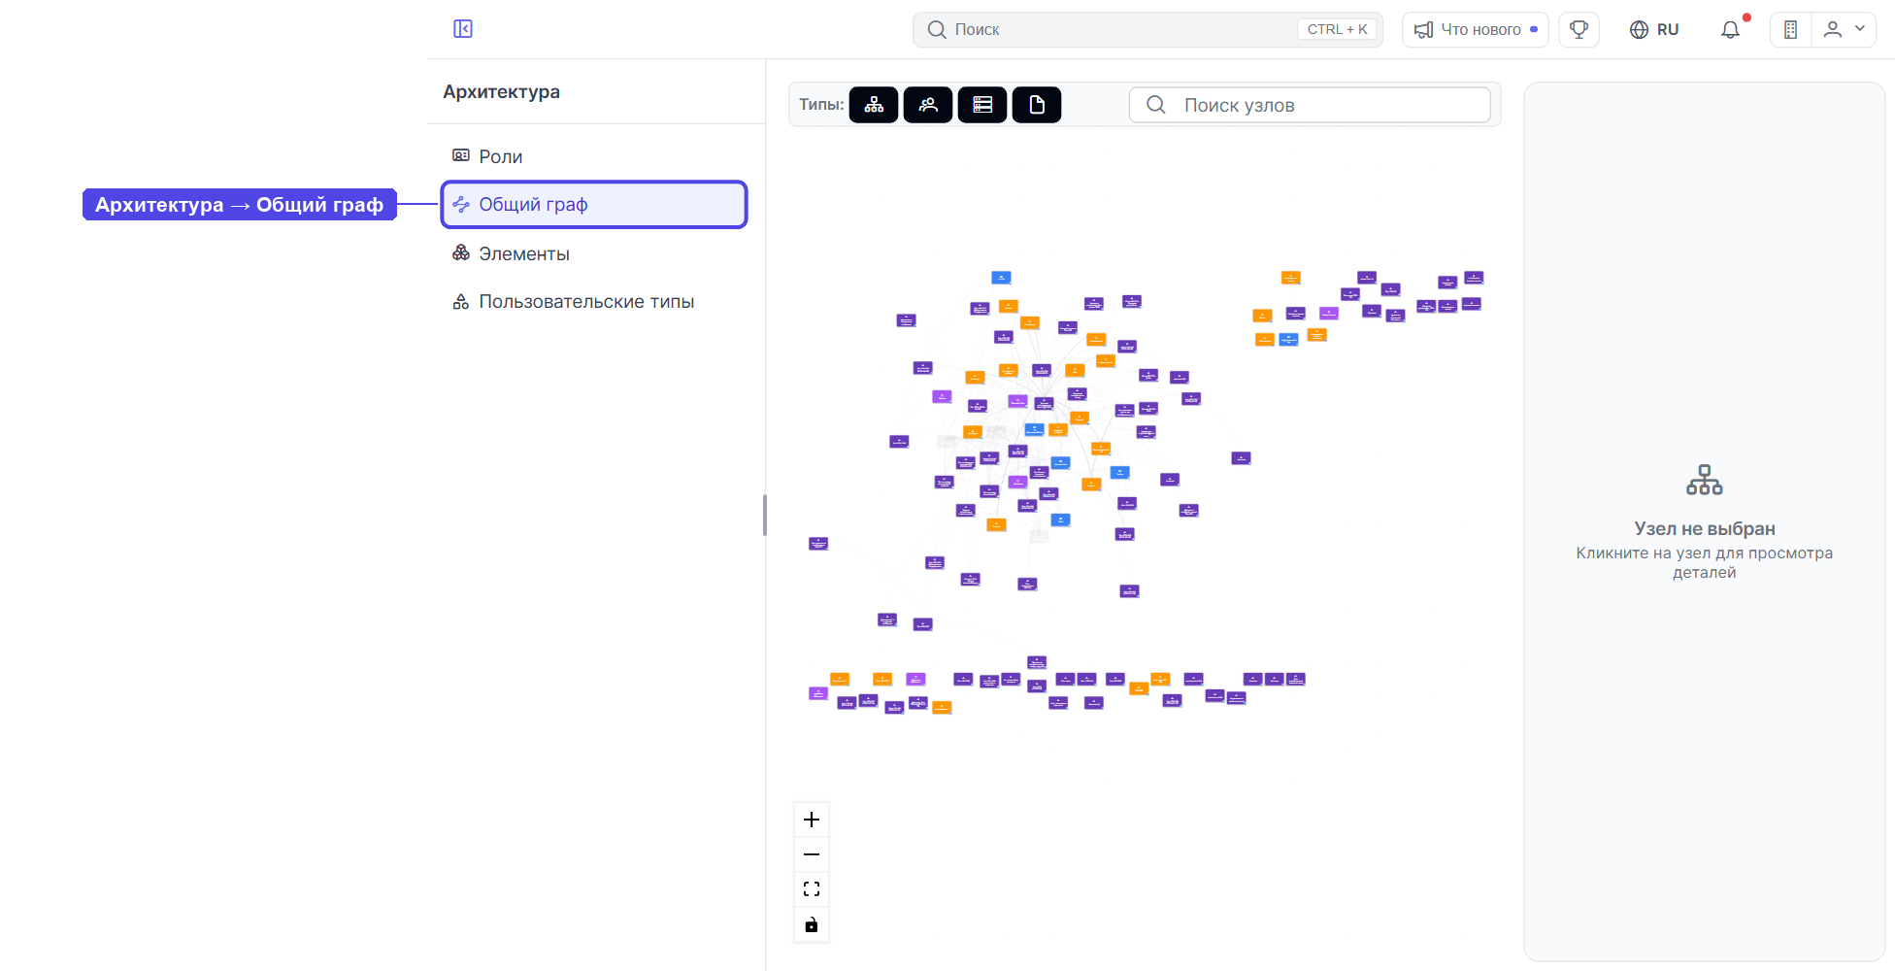Fit graph view to screen
This screenshot has height=971, width=1895.
click(812, 889)
